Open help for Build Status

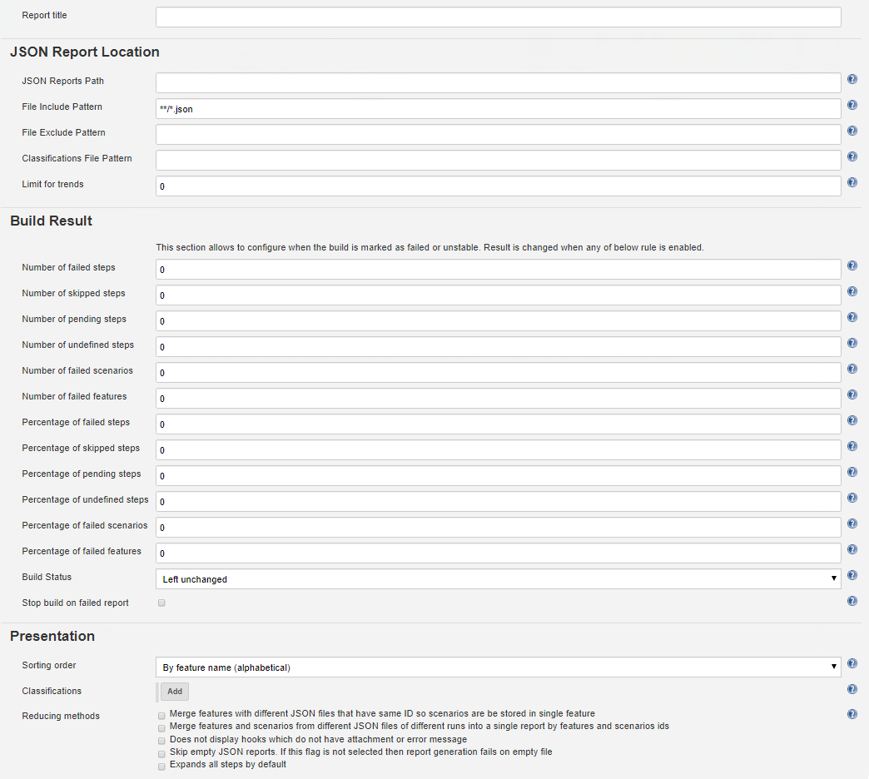tap(852, 575)
